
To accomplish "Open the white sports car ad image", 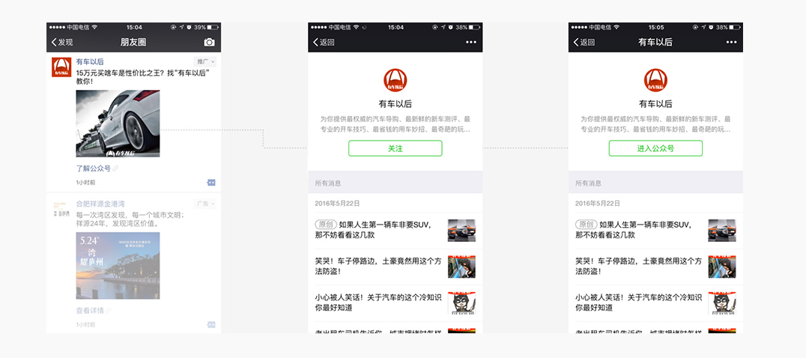I will pyautogui.click(x=118, y=124).
